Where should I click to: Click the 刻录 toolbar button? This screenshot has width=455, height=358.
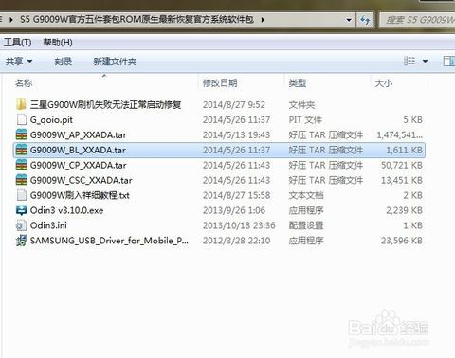[63, 62]
